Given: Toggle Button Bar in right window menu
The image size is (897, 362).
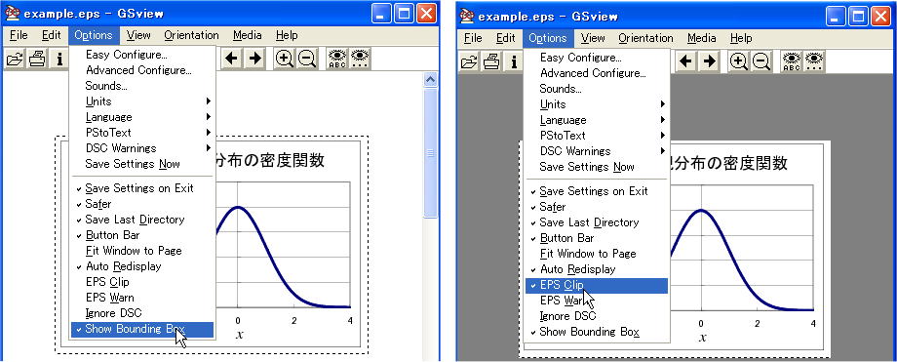Looking at the screenshot, I should coord(597,238).
